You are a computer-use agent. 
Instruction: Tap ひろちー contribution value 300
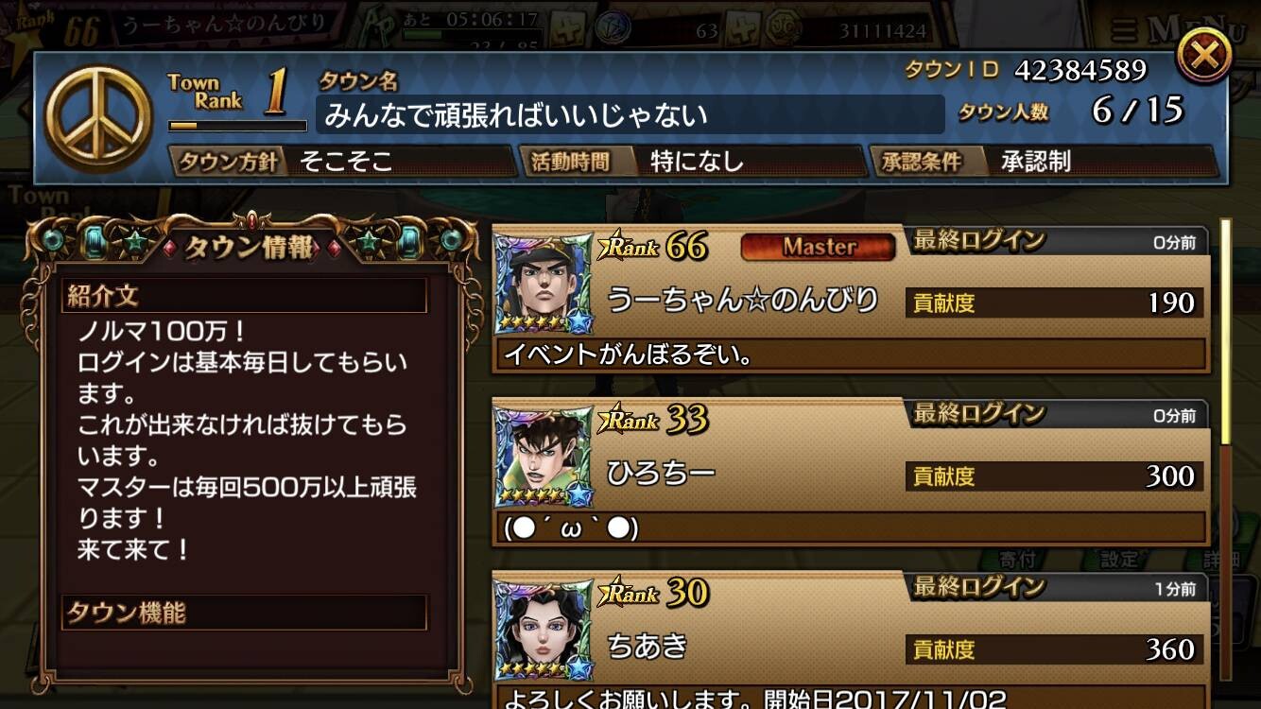tap(1170, 476)
